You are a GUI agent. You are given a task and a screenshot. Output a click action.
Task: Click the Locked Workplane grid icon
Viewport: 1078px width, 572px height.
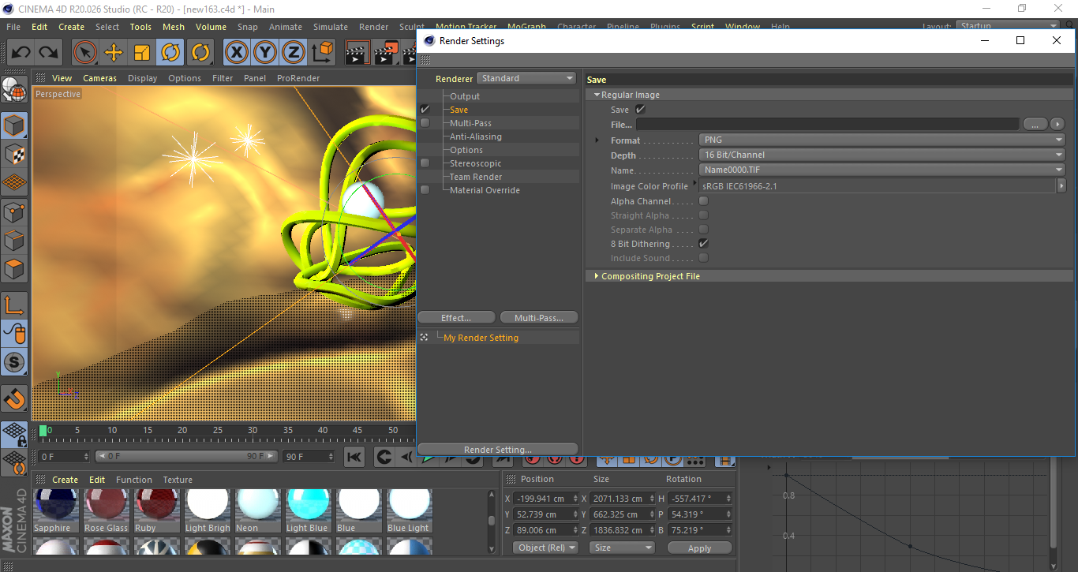(14, 434)
